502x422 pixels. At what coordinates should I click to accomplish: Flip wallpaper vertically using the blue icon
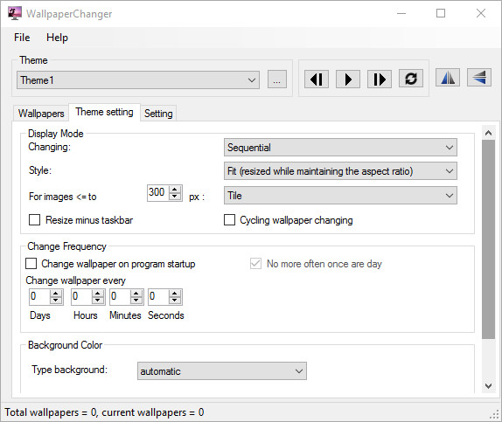click(x=479, y=78)
